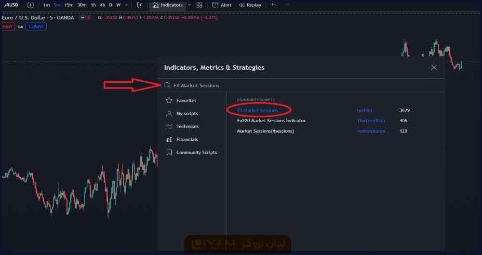Click the Community Scripts bookmark icon
The image size is (482, 255).
[x=169, y=152]
